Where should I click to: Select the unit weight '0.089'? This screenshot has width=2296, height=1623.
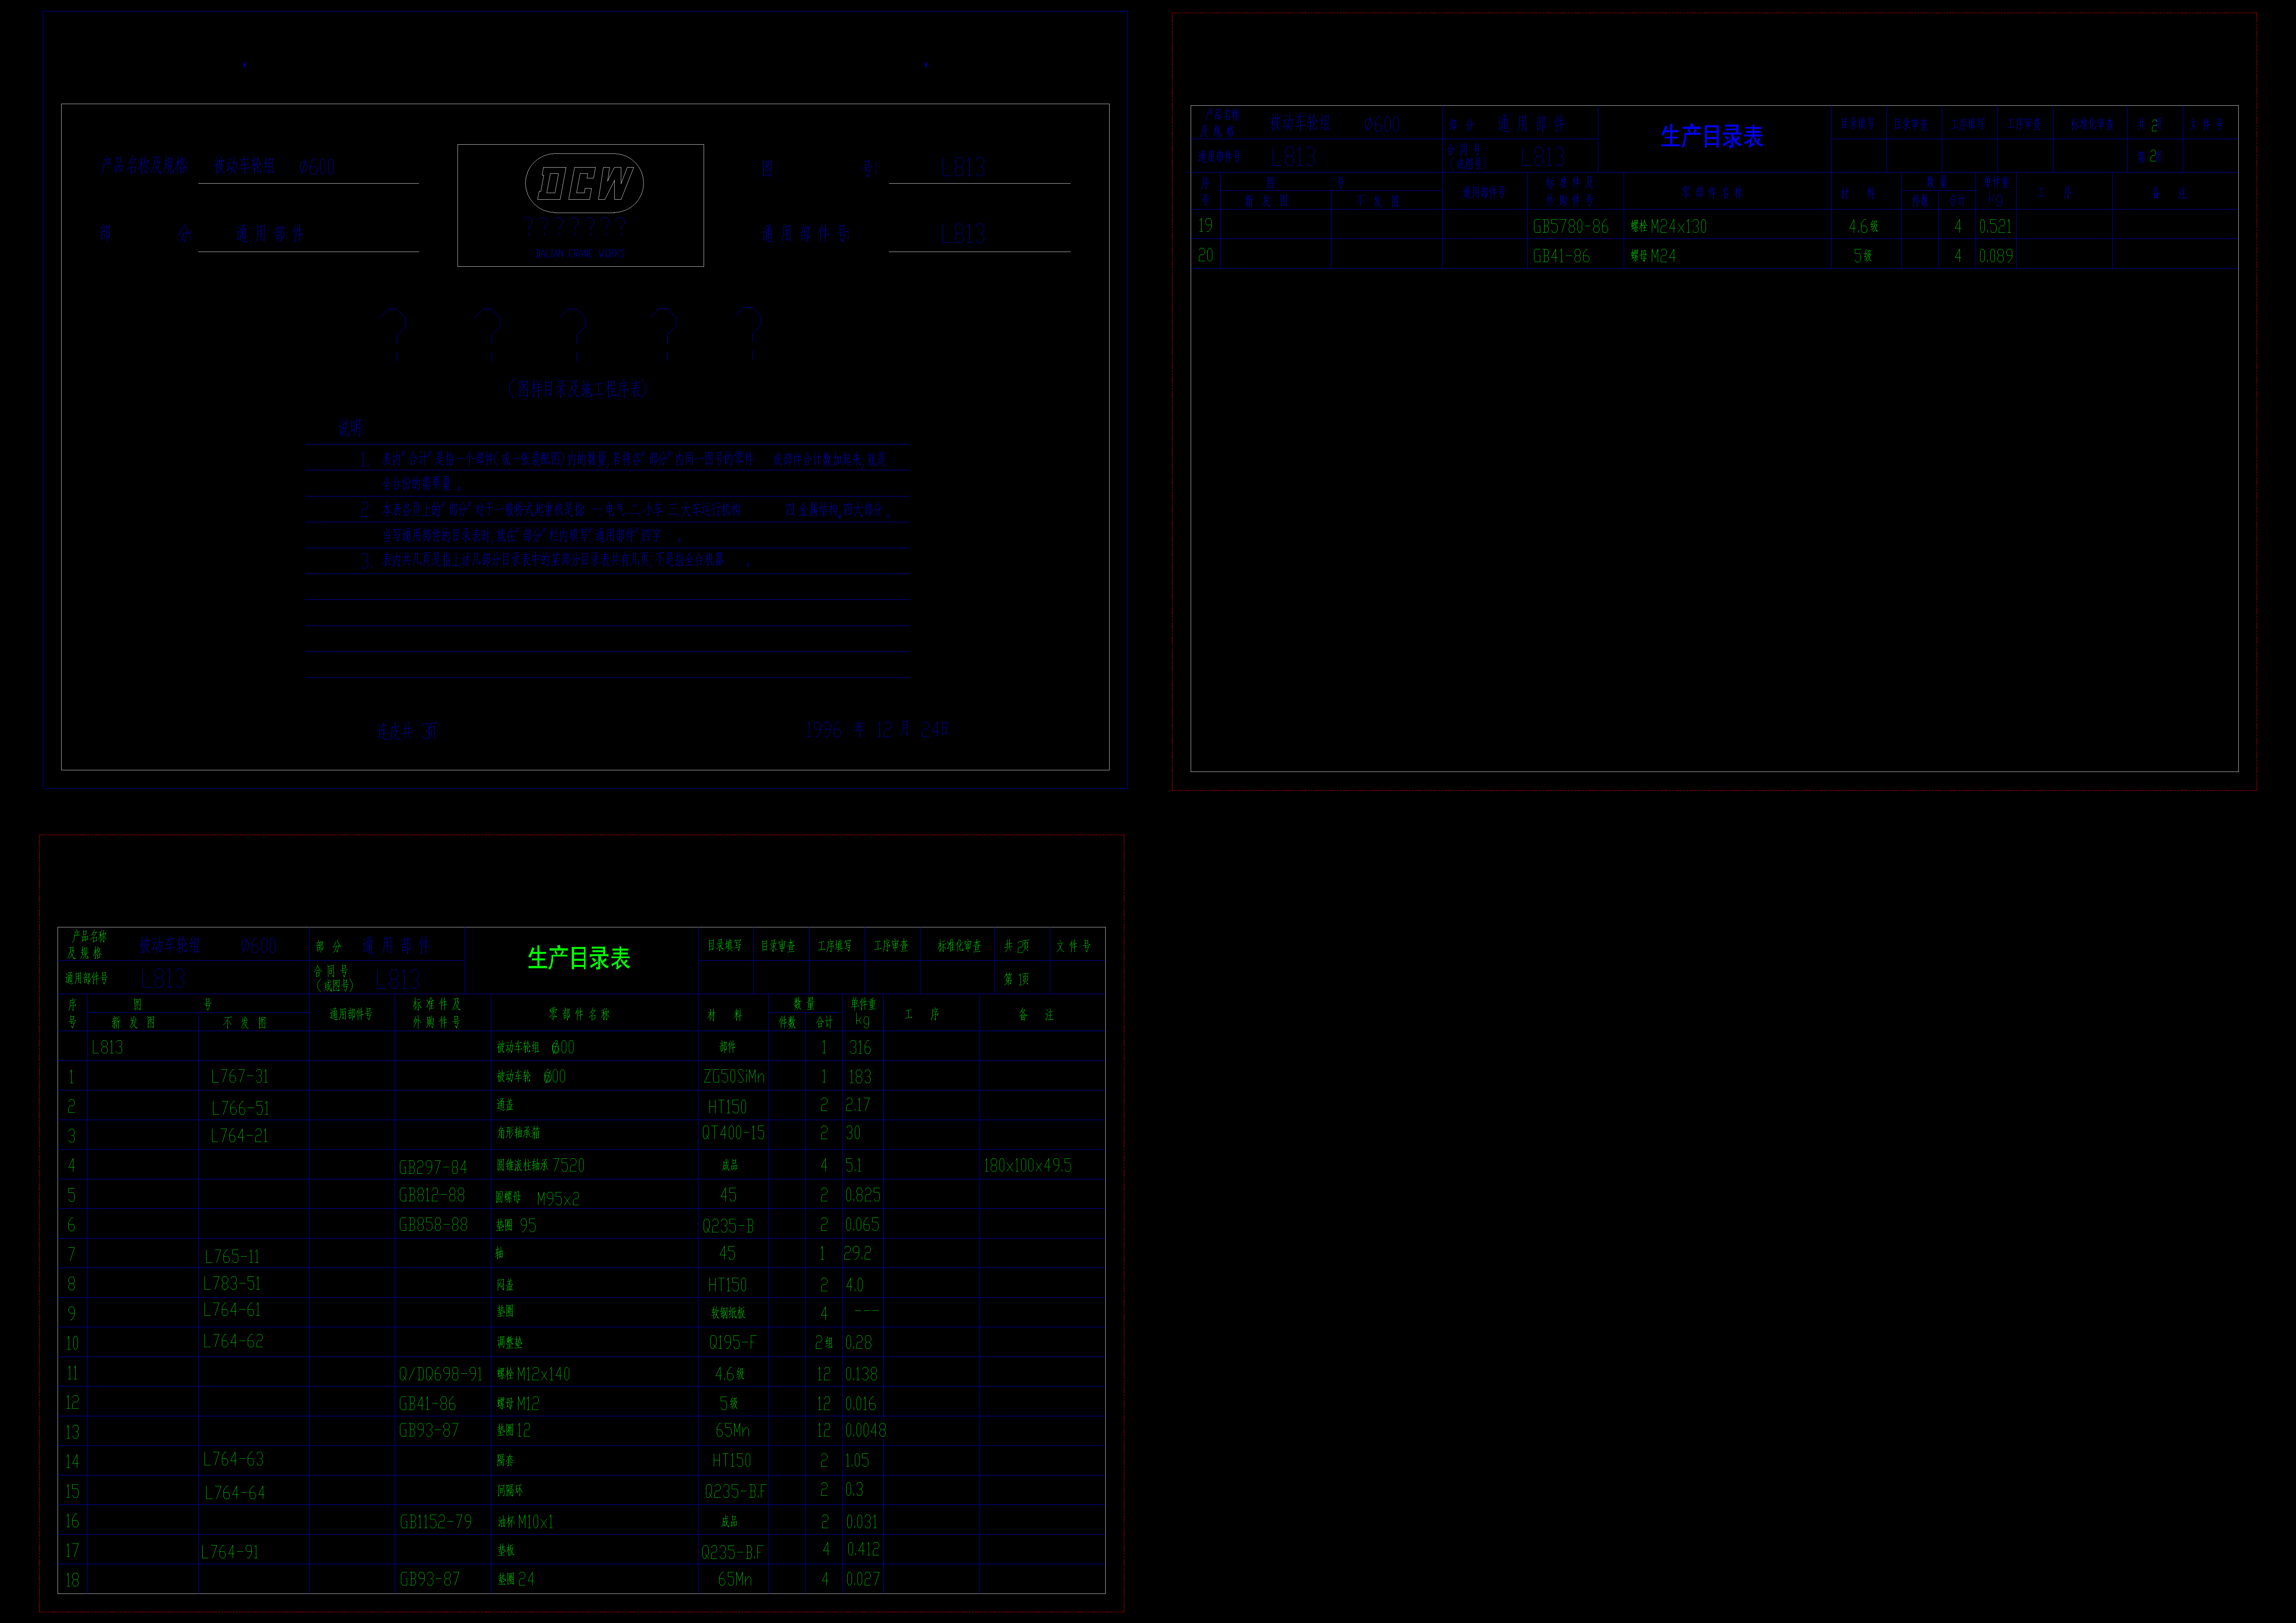point(1996,256)
